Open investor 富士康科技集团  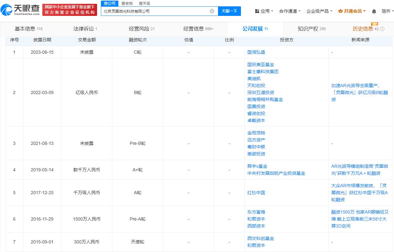[x=263, y=72]
